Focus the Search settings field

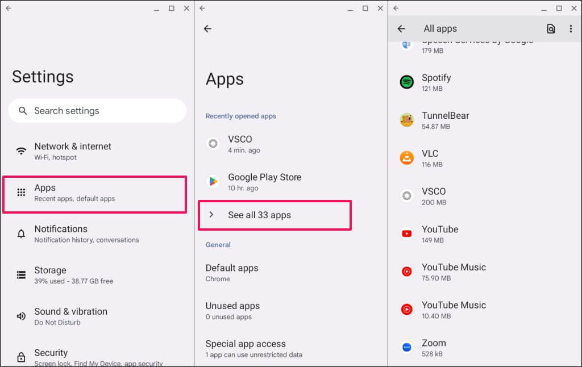[97, 111]
